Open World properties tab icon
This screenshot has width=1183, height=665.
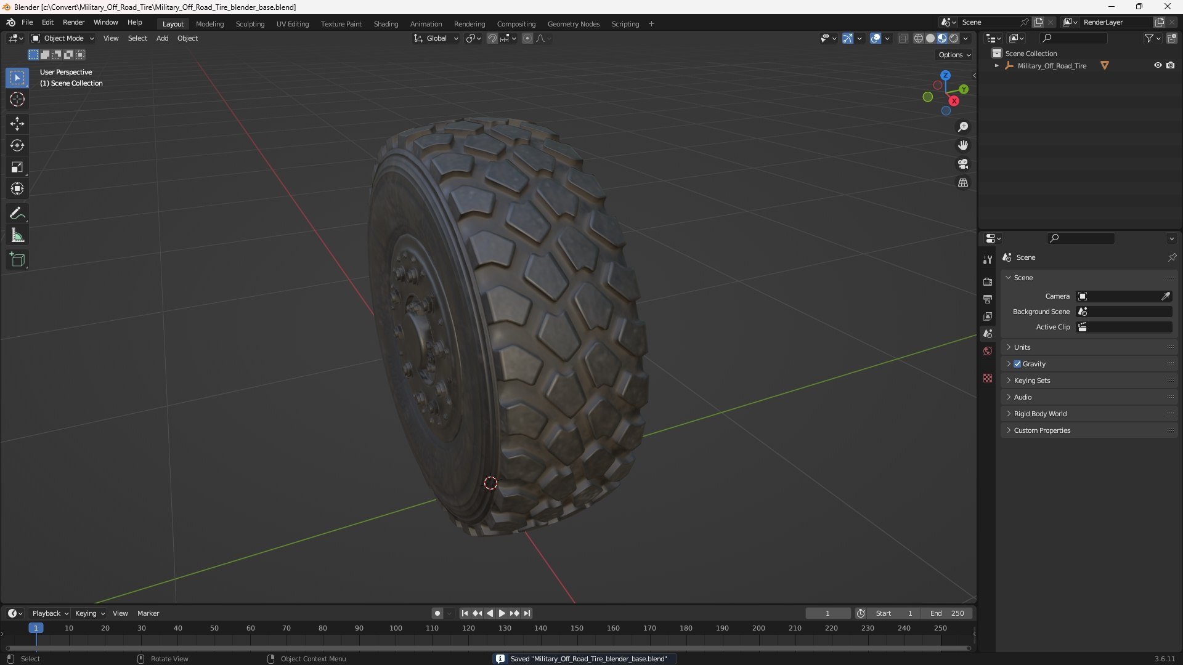(x=988, y=351)
